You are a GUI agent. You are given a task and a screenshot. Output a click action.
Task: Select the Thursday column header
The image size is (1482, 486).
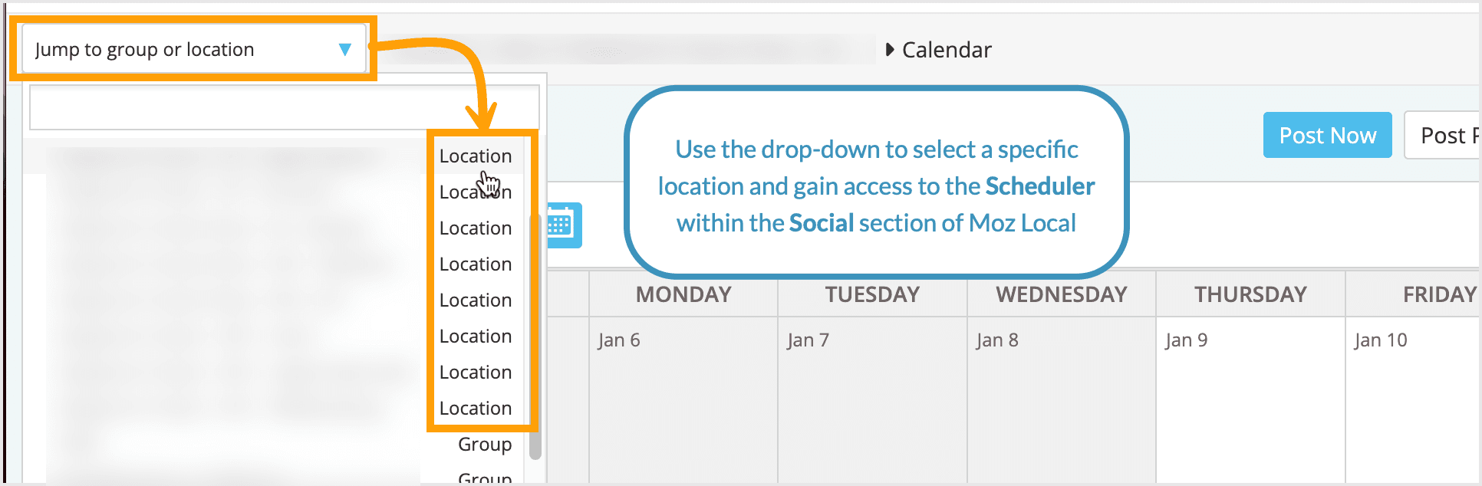(x=1250, y=294)
